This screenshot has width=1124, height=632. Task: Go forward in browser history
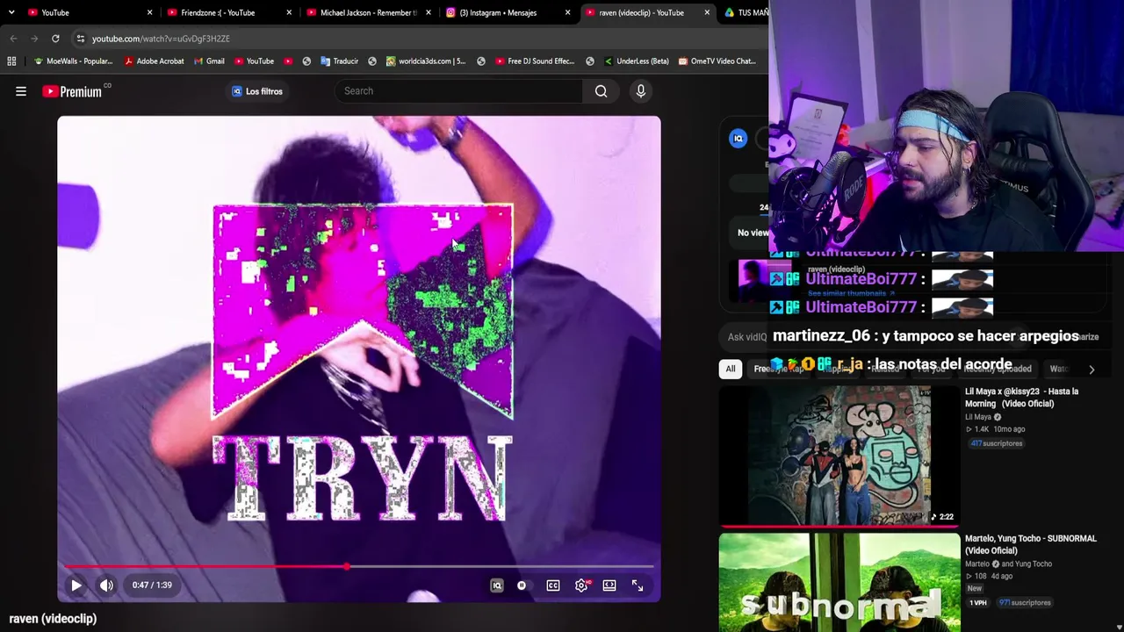pos(34,39)
